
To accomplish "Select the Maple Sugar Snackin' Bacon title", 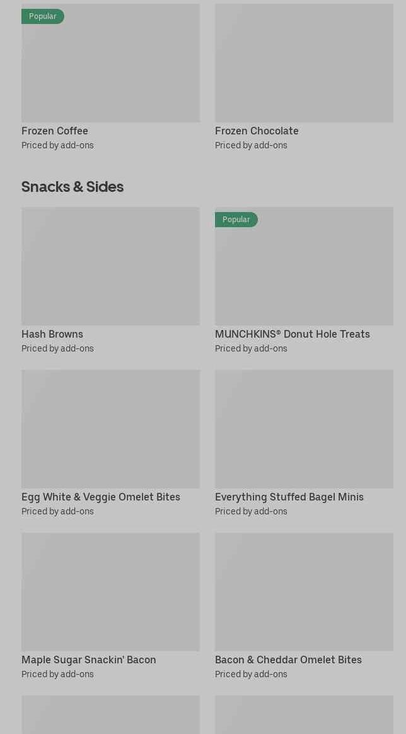I will [89, 660].
